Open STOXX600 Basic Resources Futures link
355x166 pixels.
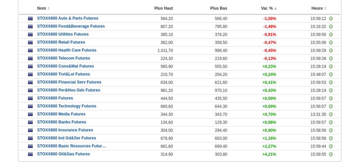coord(71,146)
